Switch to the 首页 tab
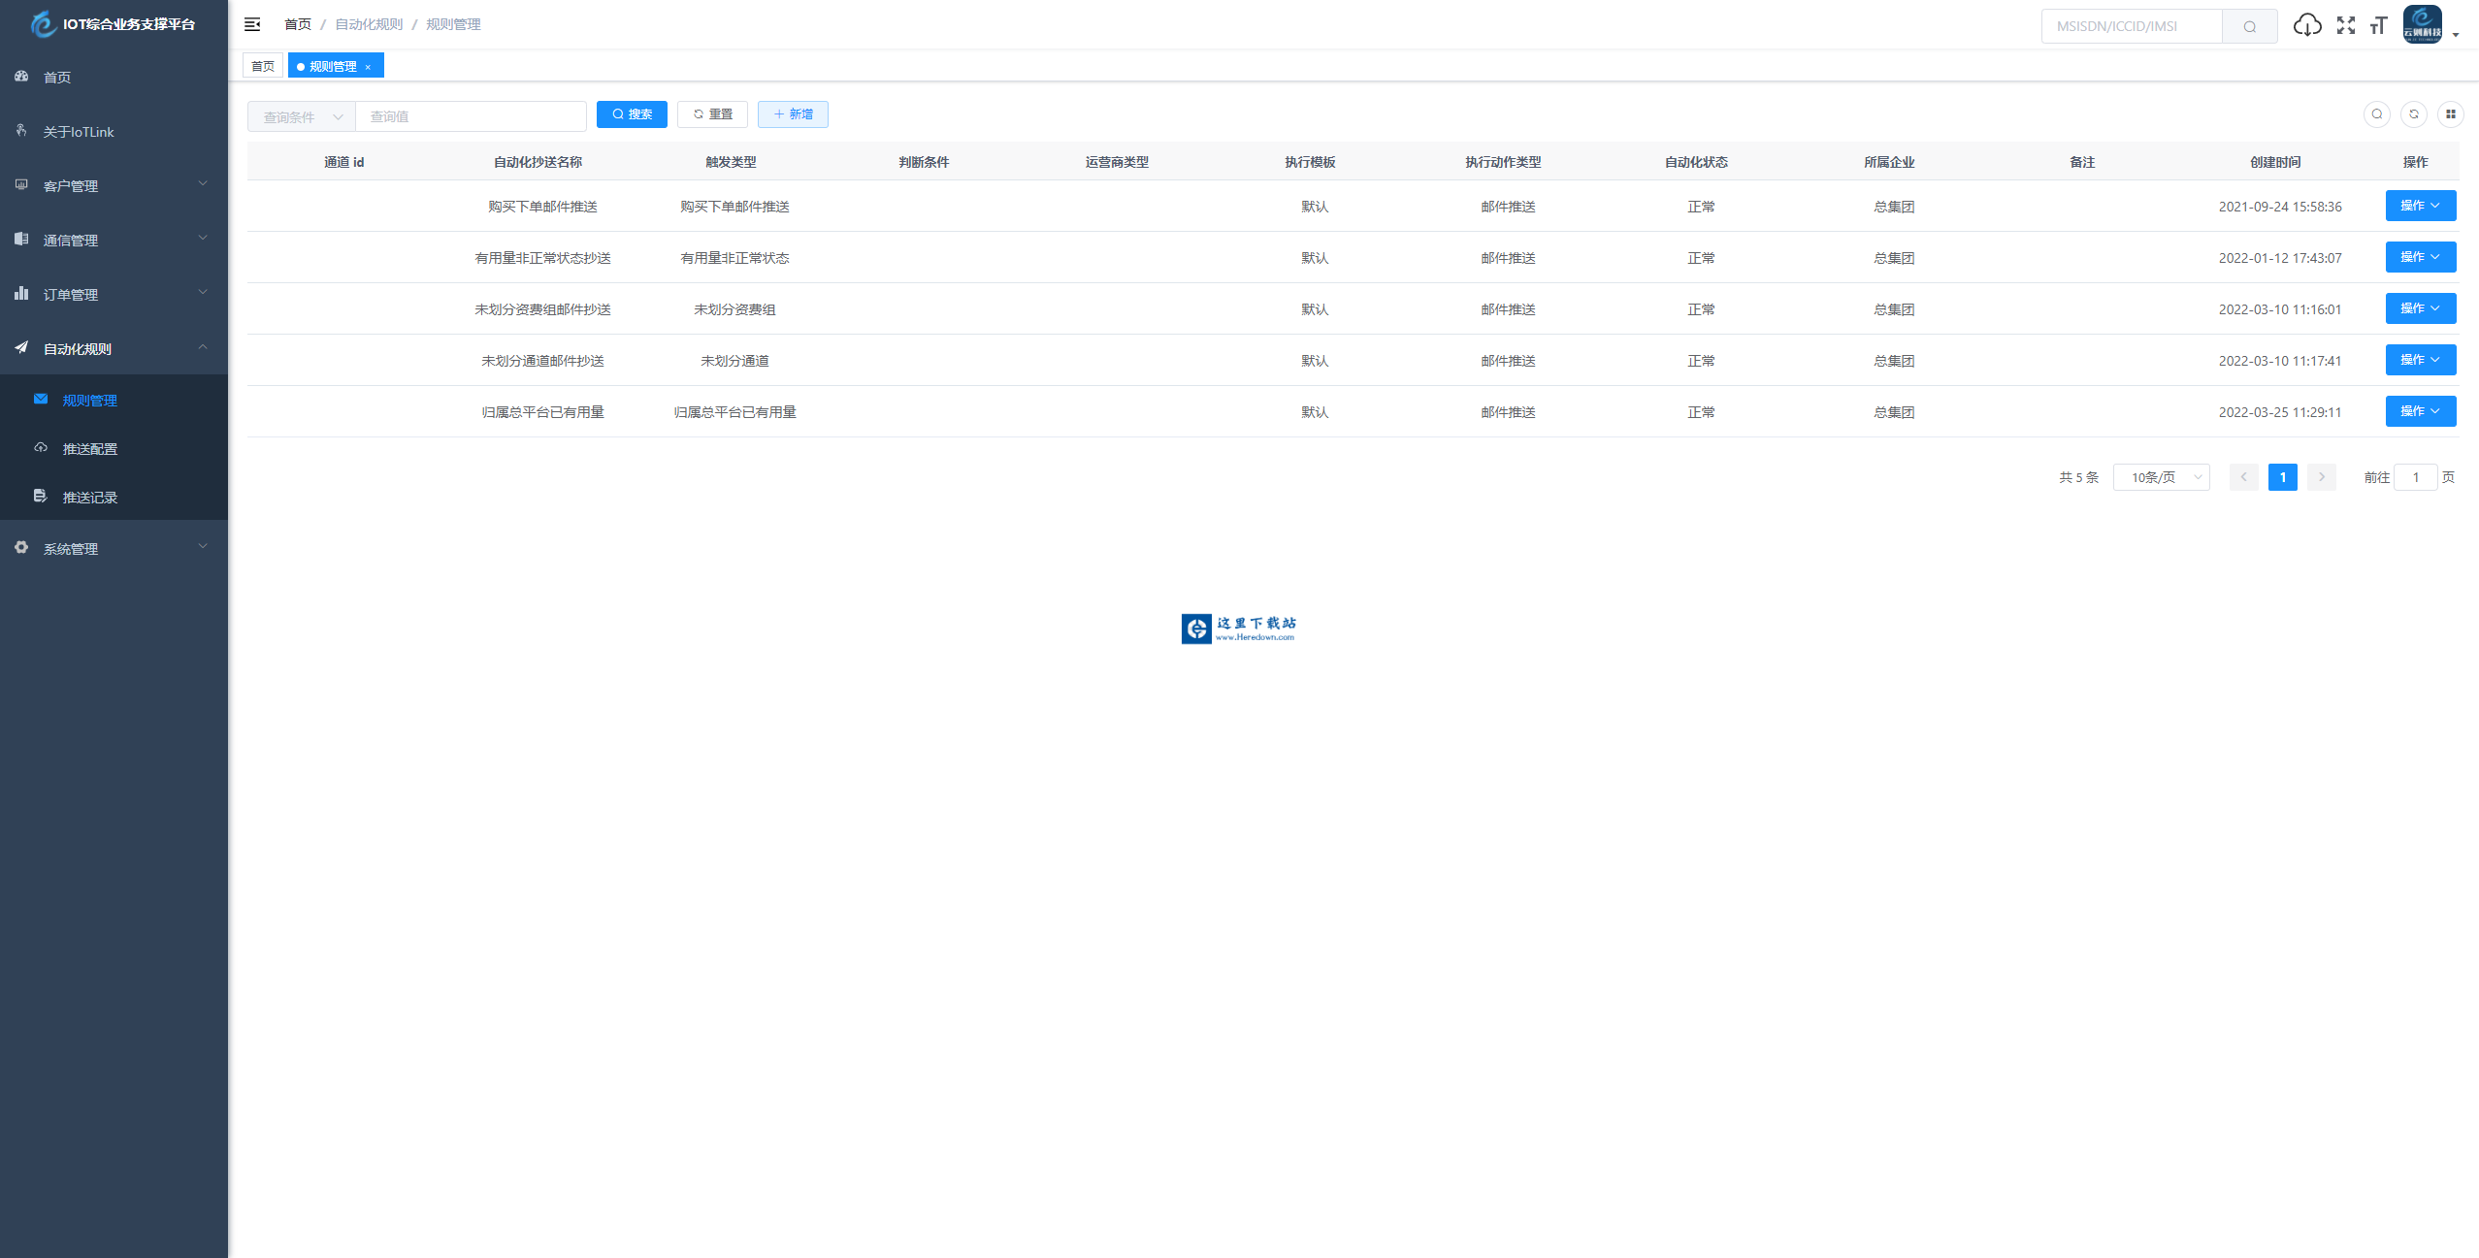This screenshot has width=2479, height=1258. pyautogui.click(x=263, y=66)
